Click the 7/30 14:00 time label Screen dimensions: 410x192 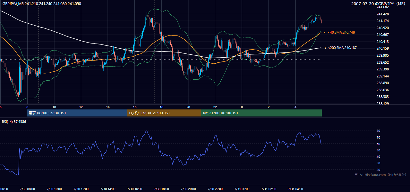pos(108,189)
